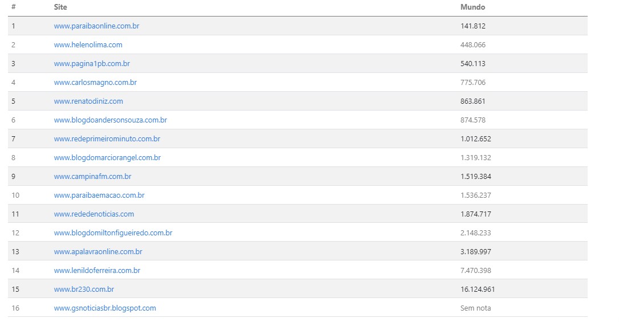Go to www.rededenoticias.com link
The height and width of the screenshot is (322, 619).
pyautogui.click(x=94, y=214)
